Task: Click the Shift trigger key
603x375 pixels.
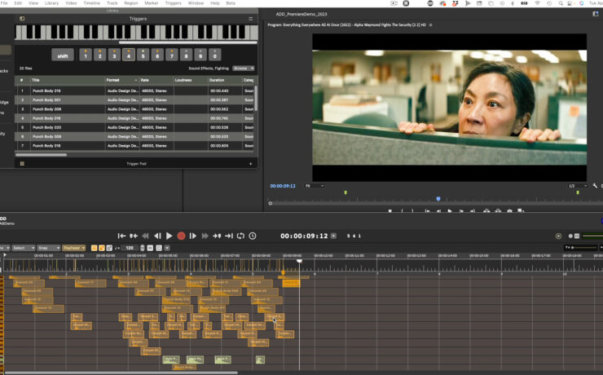Action: (63, 55)
